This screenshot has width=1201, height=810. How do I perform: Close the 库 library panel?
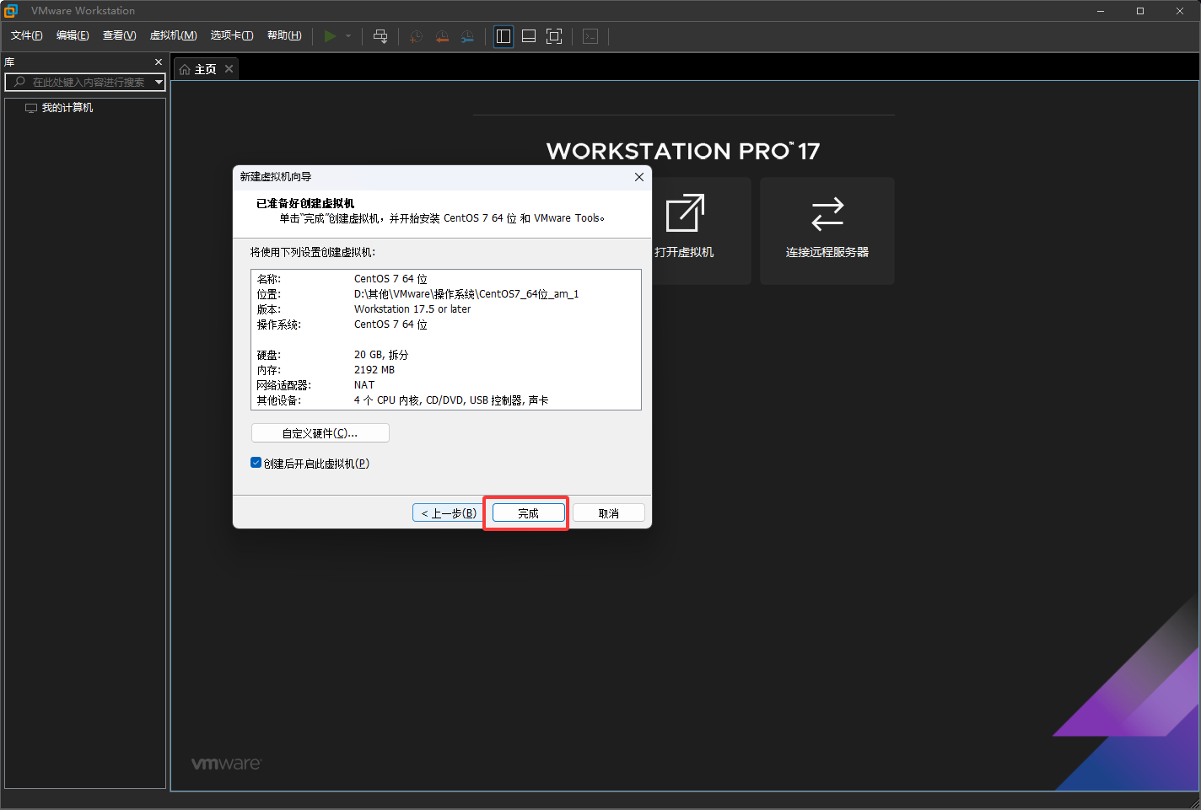coord(159,62)
